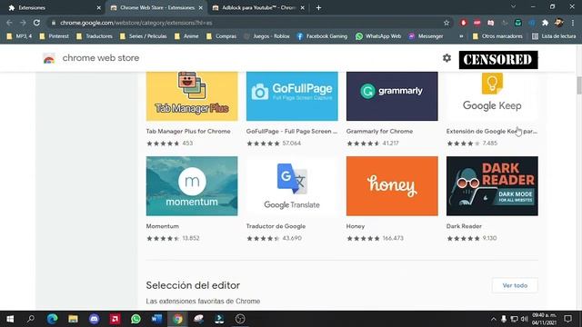Expand hidden bookmarks chevron
Viewport: 582px width, 327px height.
point(461,36)
